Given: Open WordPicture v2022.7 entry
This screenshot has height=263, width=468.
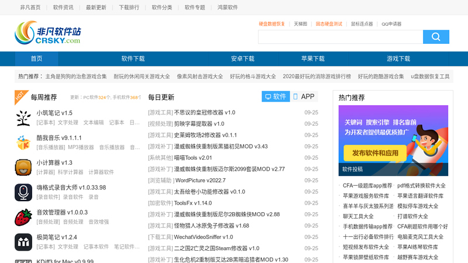Looking at the screenshot, I should pyautogui.click(x=200, y=181).
